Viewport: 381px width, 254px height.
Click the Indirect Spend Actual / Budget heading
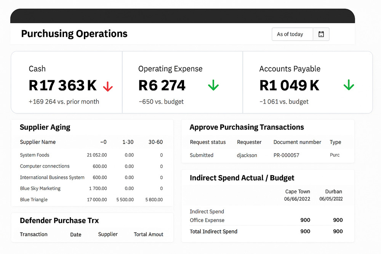(242, 178)
